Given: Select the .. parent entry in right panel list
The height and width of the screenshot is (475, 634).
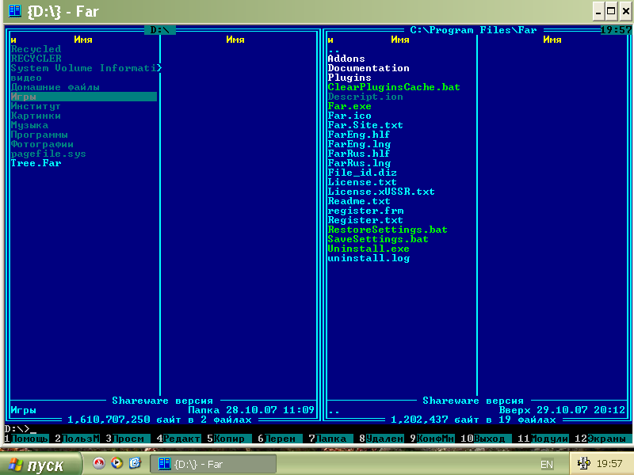Looking at the screenshot, I should tap(334, 50).
